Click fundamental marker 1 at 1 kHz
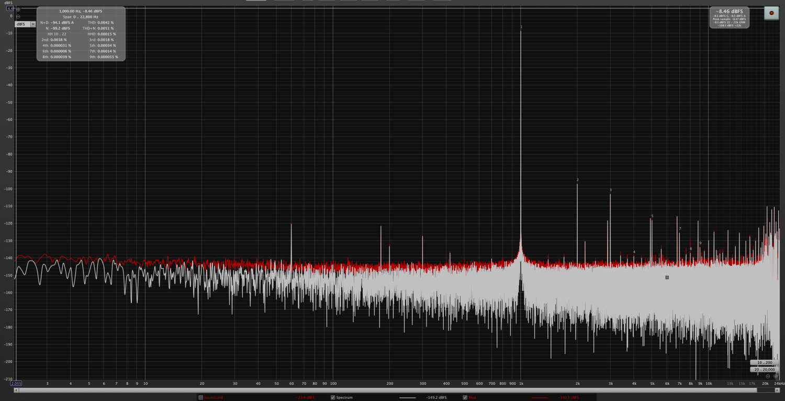This screenshot has width=785, height=401. coord(521,26)
